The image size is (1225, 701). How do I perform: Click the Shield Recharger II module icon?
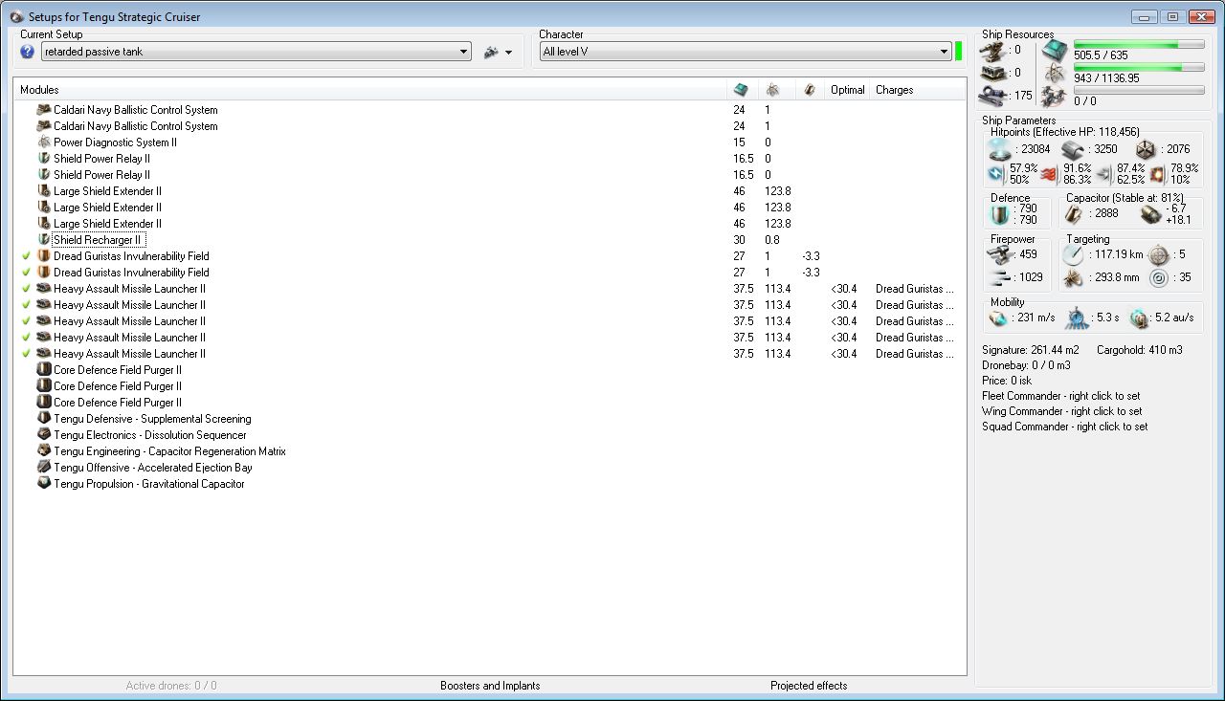pos(43,240)
